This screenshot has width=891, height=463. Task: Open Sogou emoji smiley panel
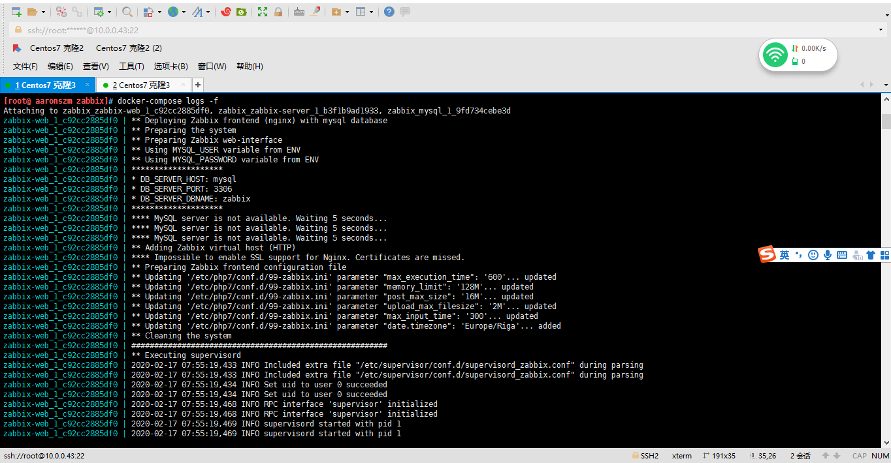click(813, 255)
